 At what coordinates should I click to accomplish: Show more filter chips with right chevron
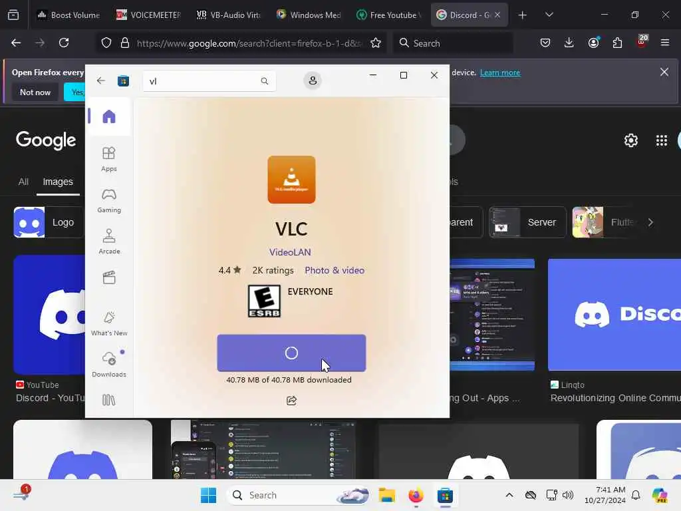click(650, 222)
